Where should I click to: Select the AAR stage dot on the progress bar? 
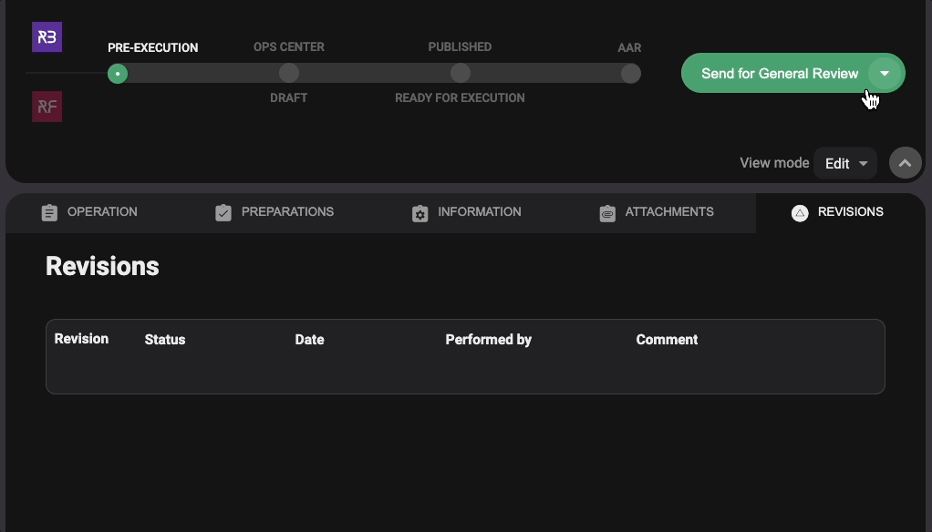pos(630,74)
